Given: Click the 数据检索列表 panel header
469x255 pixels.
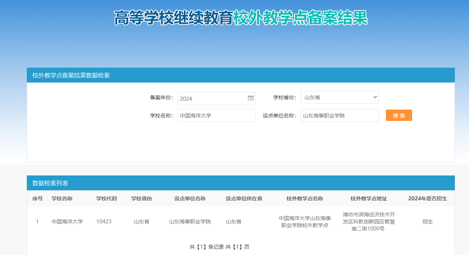Looking at the screenshot, I should coord(50,183).
